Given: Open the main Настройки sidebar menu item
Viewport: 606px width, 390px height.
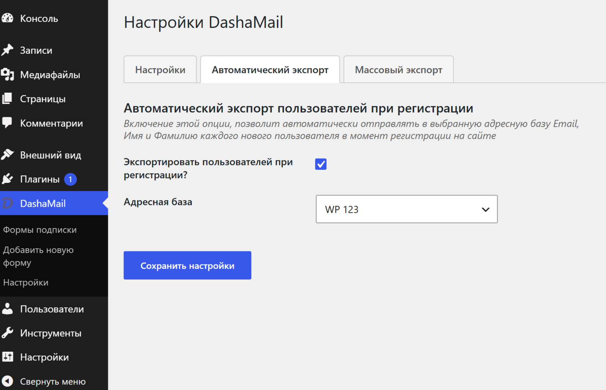Looking at the screenshot, I should pos(54,357).
